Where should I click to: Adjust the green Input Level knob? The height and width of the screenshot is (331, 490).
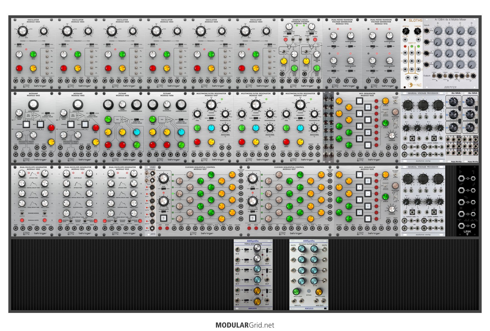[297, 292]
